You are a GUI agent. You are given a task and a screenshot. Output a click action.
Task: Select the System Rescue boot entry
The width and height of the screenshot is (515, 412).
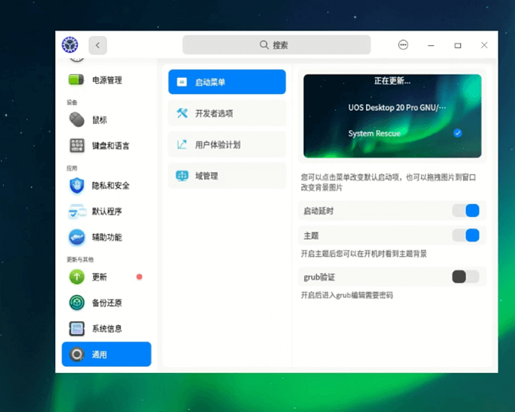point(374,133)
